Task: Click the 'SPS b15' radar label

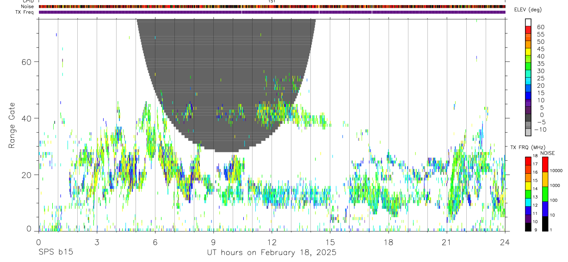Action: (x=56, y=253)
